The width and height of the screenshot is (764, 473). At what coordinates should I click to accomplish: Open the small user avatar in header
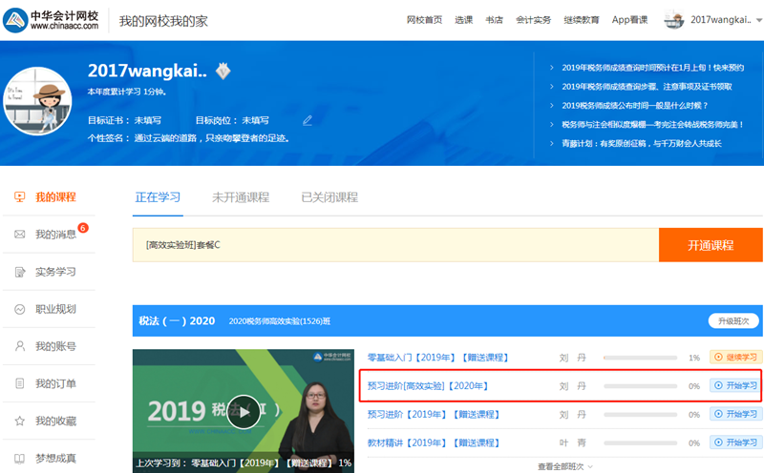click(x=674, y=20)
